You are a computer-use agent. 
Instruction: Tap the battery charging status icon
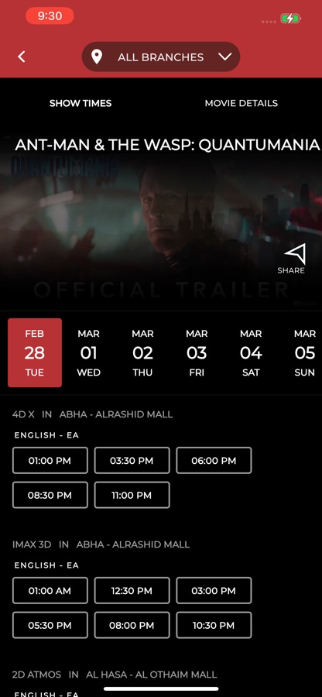291,19
